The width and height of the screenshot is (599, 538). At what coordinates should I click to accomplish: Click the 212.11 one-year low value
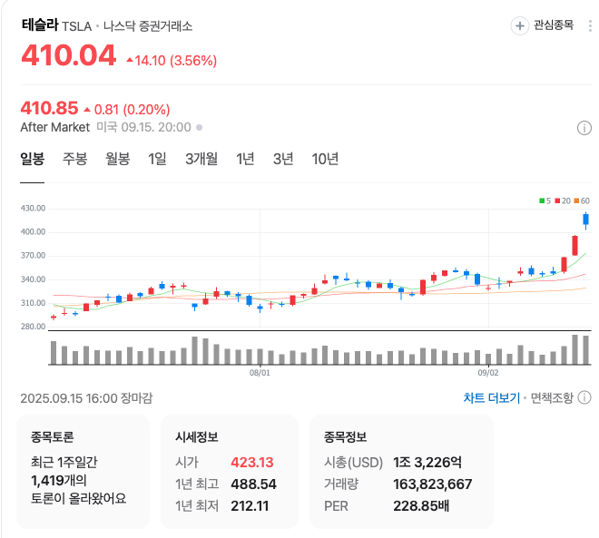click(250, 506)
